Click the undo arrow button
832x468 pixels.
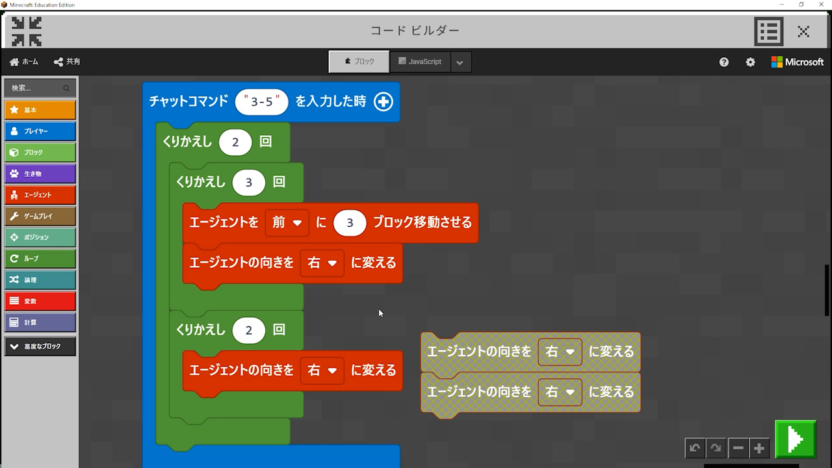695,448
